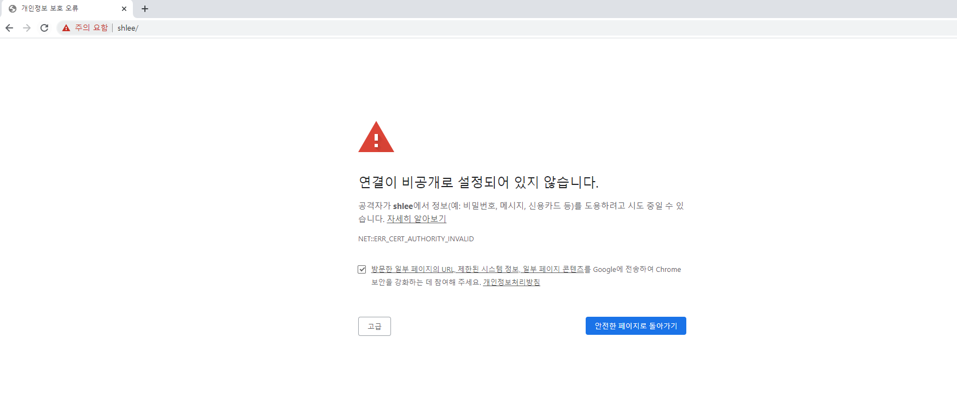Screen dimensions: 957x395
Task: Close the 개인정보 보호 오류 tab
Action: tap(124, 9)
